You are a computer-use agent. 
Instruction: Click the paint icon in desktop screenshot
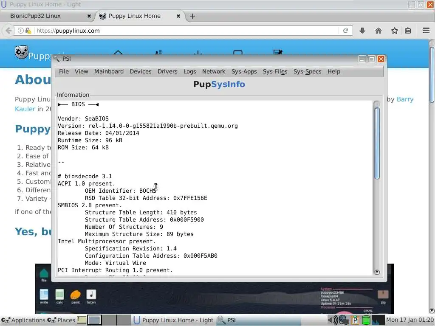[76, 296]
